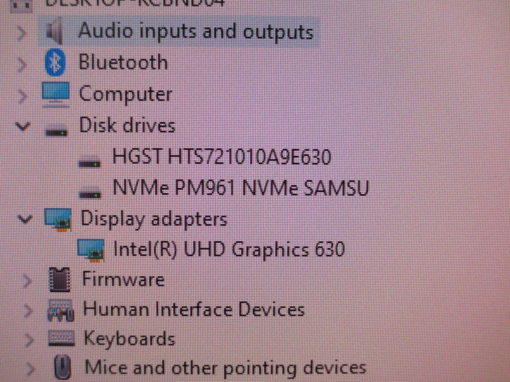Select Mice and other pointing devices
The width and height of the screenshot is (510, 382).
pyautogui.click(x=225, y=368)
